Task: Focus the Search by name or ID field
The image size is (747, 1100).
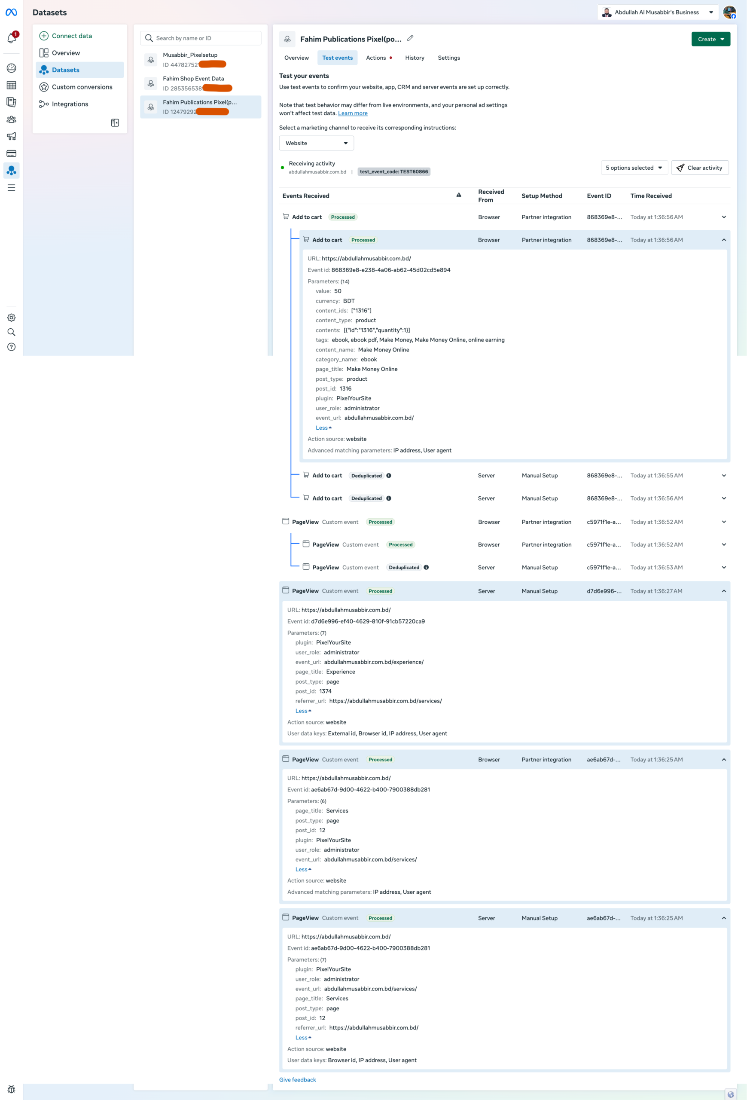Action: 201,38
